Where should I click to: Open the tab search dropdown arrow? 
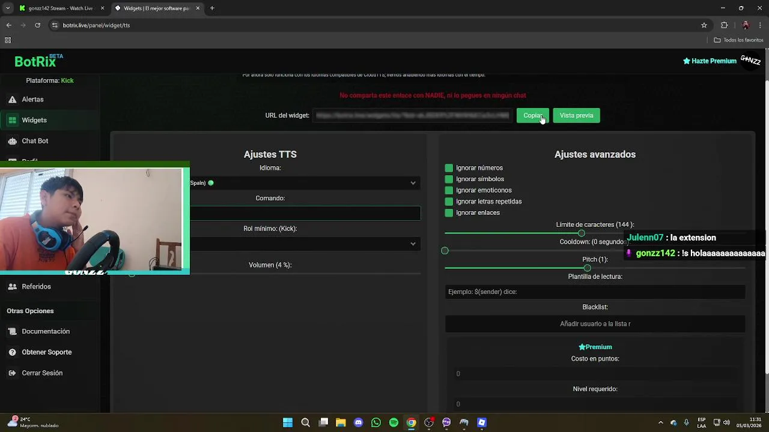pyautogui.click(x=8, y=8)
